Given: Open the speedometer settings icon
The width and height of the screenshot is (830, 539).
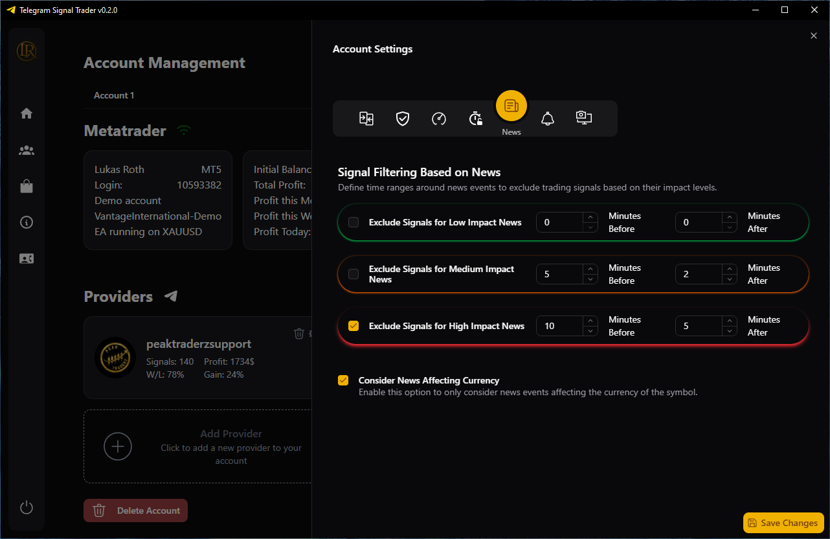Looking at the screenshot, I should pyautogui.click(x=439, y=119).
